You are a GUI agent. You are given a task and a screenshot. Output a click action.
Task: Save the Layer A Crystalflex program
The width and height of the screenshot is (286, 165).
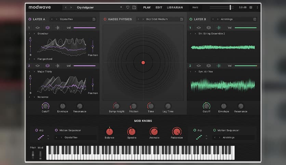94,19
